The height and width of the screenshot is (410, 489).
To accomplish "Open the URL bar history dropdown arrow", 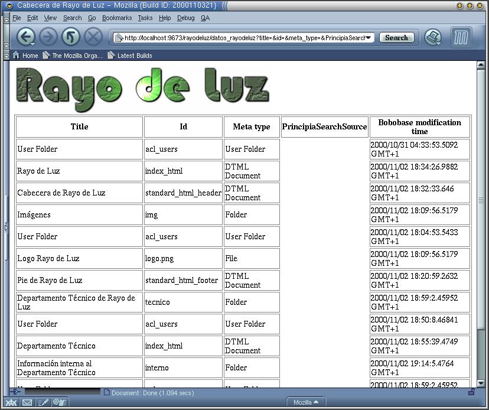I will click(369, 38).
